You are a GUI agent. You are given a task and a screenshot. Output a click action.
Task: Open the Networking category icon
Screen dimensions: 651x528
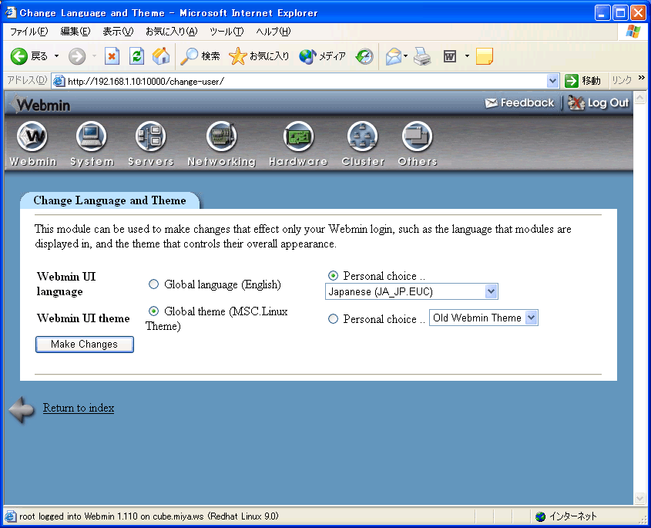coord(221,136)
